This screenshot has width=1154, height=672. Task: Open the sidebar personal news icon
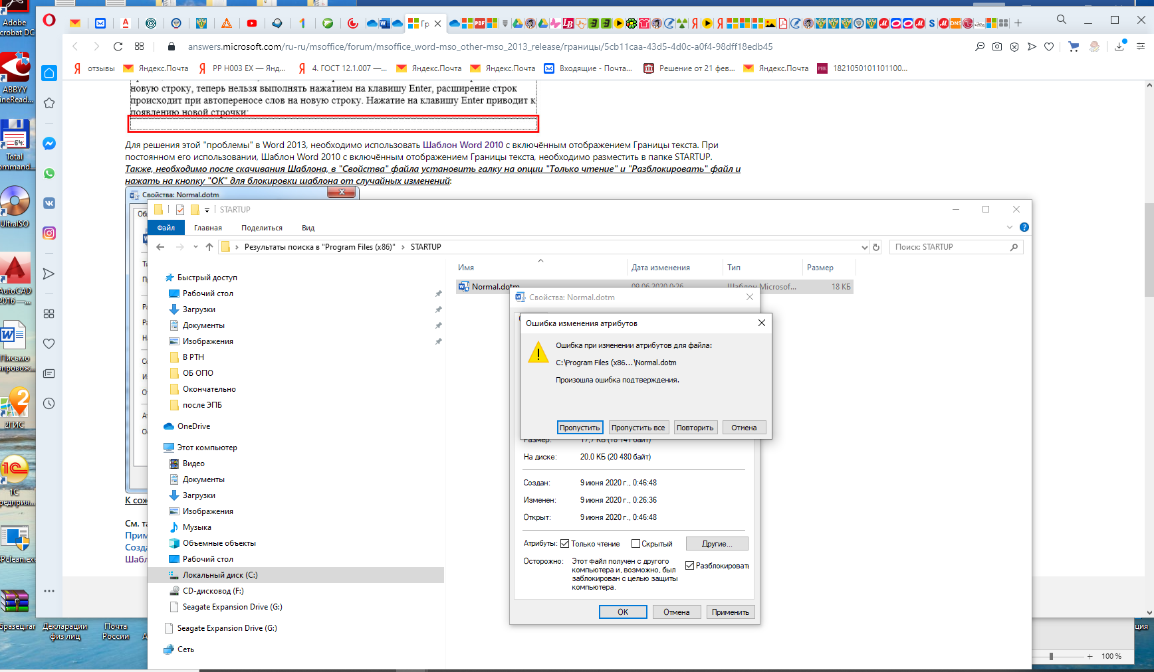[49, 374]
